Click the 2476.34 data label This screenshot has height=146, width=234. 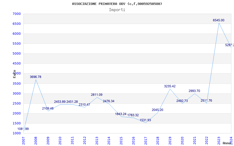coord(109,101)
